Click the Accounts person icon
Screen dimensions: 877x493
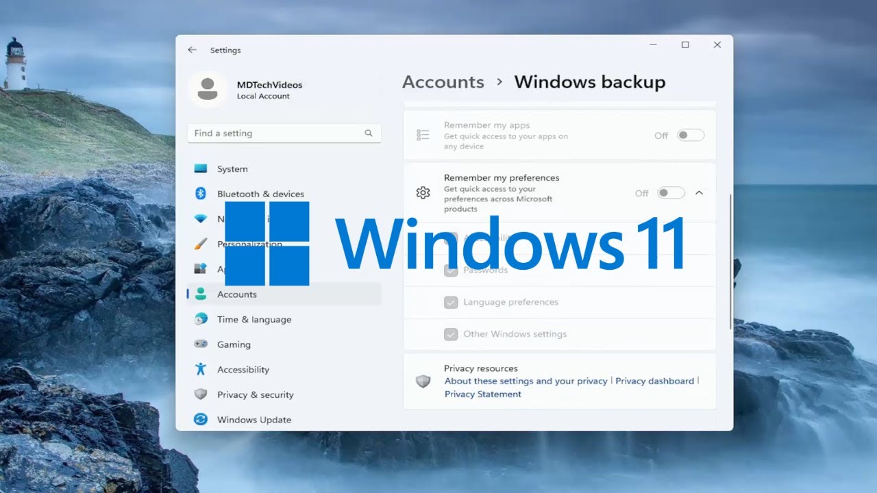click(201, 294)
